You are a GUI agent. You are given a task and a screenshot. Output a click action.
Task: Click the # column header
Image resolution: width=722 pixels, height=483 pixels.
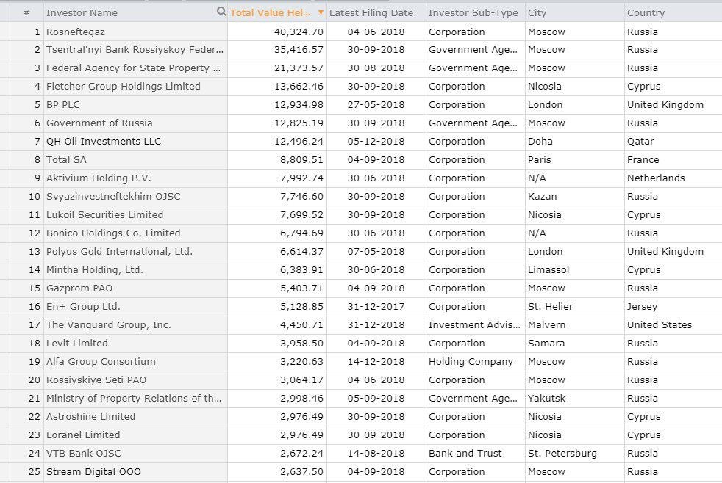click(x=26, y=13)
